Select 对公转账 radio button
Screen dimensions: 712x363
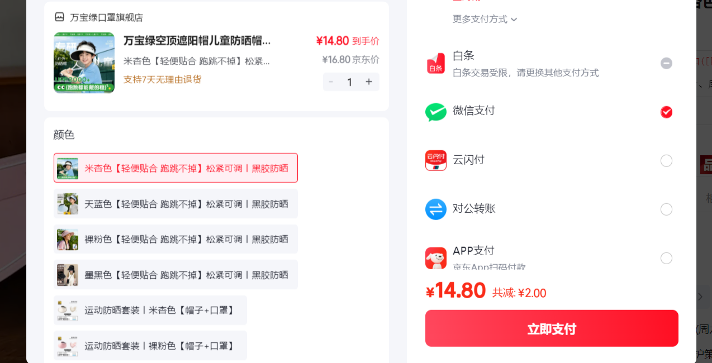(666, 209)
